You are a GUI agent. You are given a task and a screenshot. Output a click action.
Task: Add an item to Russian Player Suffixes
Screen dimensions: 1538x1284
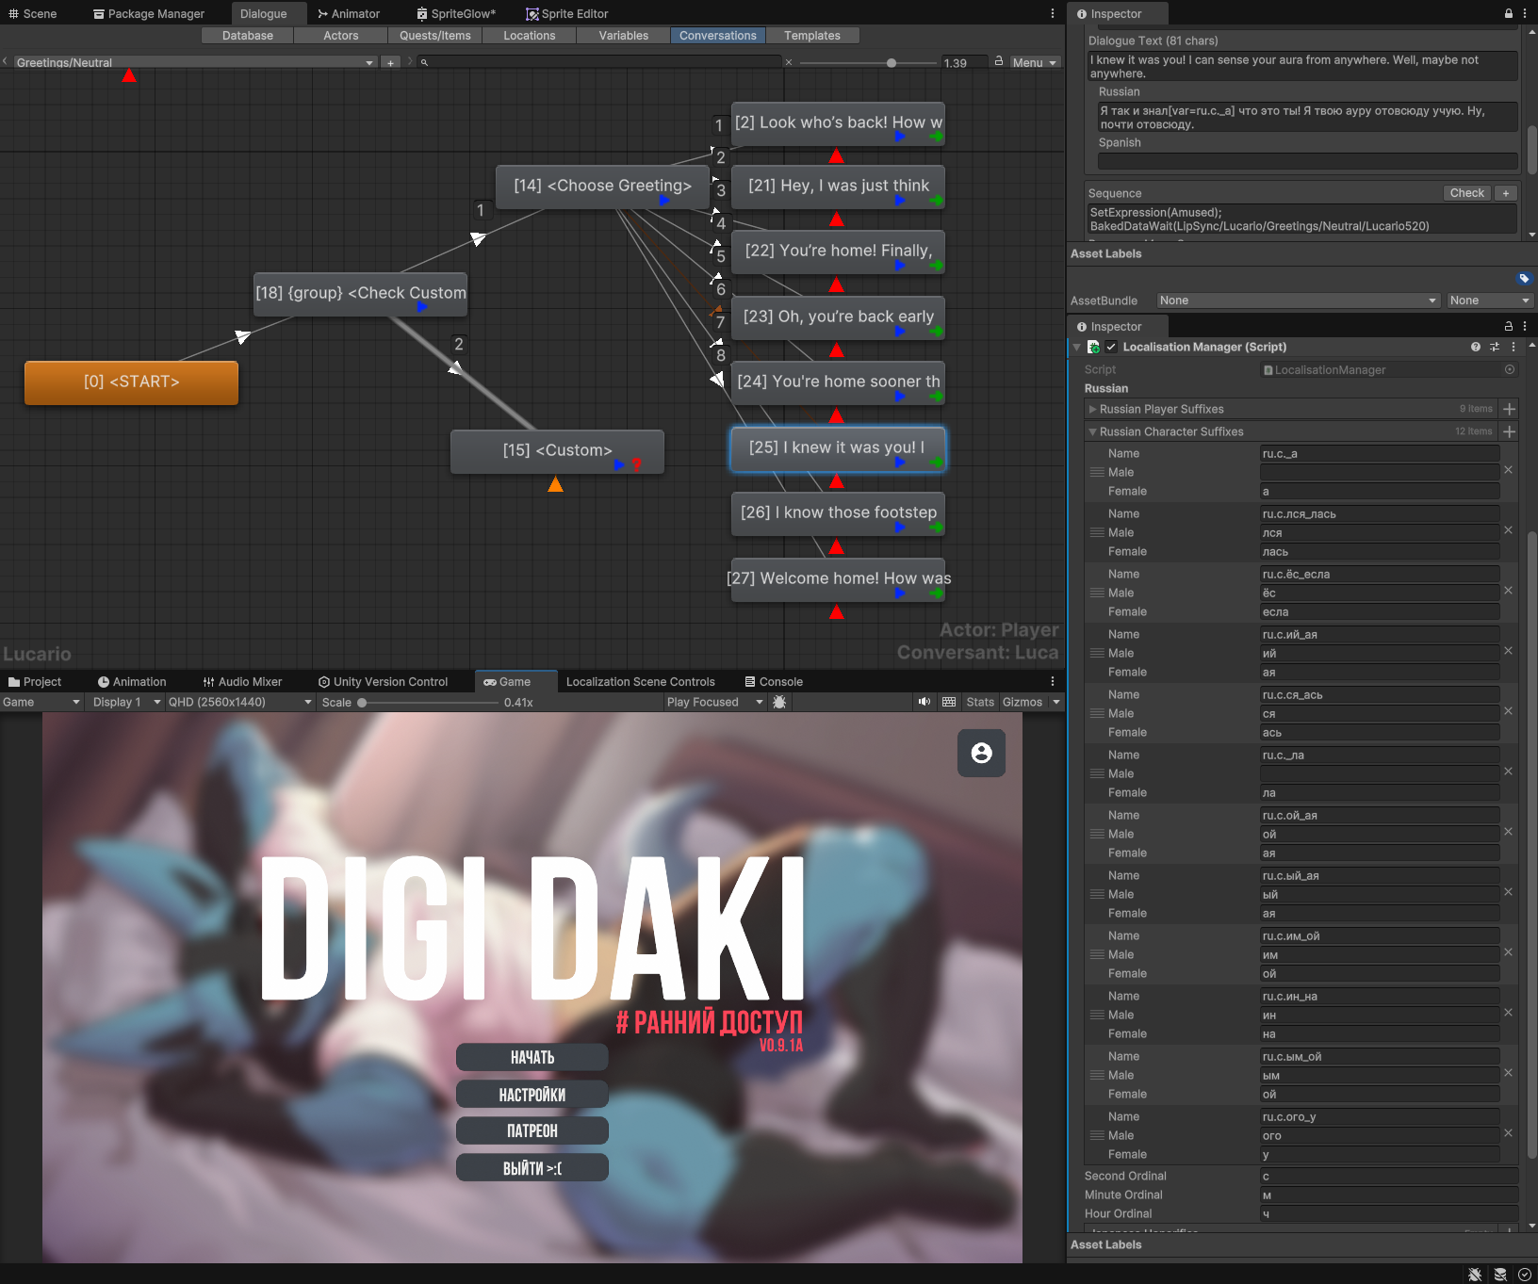(x=1510, y=410)
